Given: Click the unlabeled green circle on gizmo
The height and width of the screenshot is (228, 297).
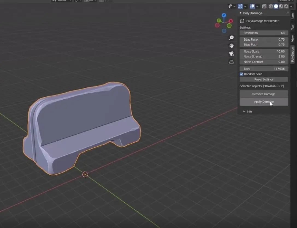Looking at the screenshot, I should pyautogui.click(x=229, y=26).
